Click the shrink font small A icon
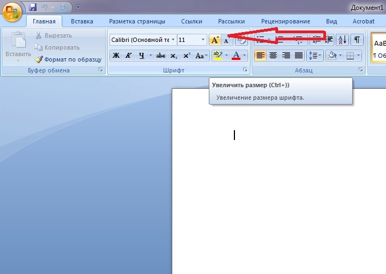The image size is (386, 274). [x=227, y=41]
